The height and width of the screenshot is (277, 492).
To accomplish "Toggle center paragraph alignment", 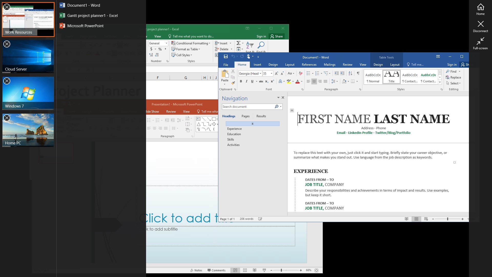I will (314, 82).
